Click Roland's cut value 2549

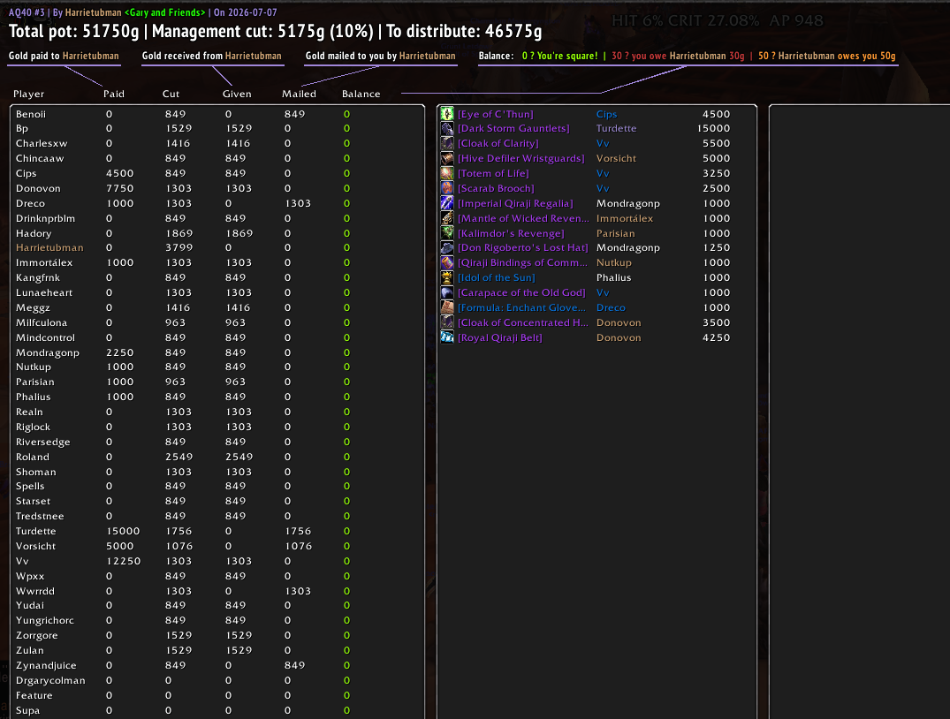[x=179, y=457]
